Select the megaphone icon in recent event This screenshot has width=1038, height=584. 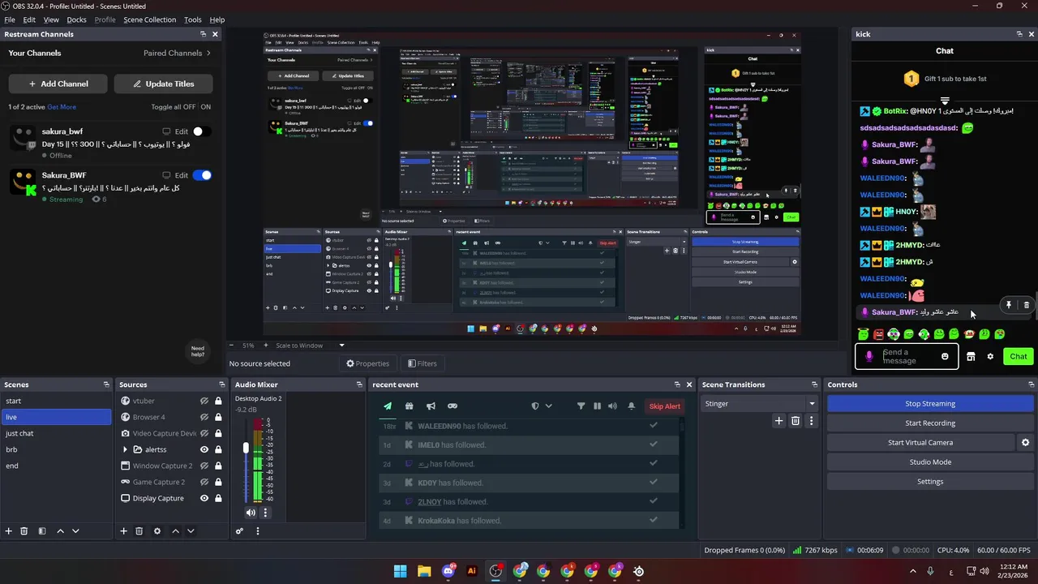click(431, 406)
